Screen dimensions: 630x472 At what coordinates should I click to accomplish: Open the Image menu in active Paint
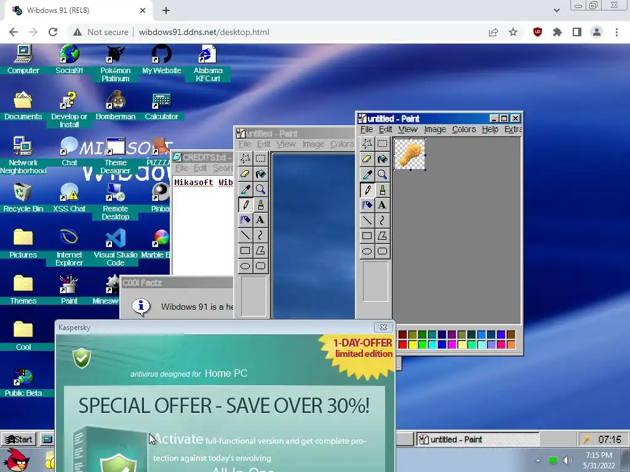(435, 129)
